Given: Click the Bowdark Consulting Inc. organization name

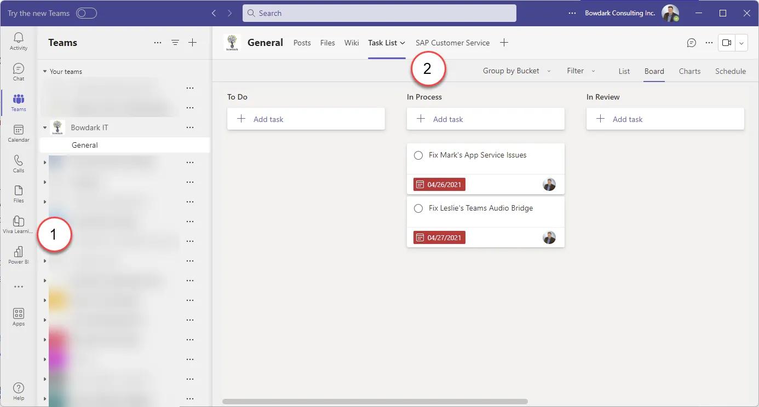Looking at the screenshot, I should tap(620, 13).
